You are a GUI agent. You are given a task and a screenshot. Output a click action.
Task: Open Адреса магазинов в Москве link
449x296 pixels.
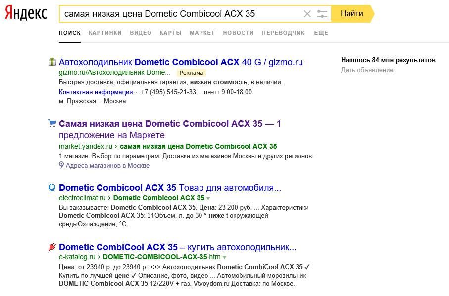[x=107, y=165]
